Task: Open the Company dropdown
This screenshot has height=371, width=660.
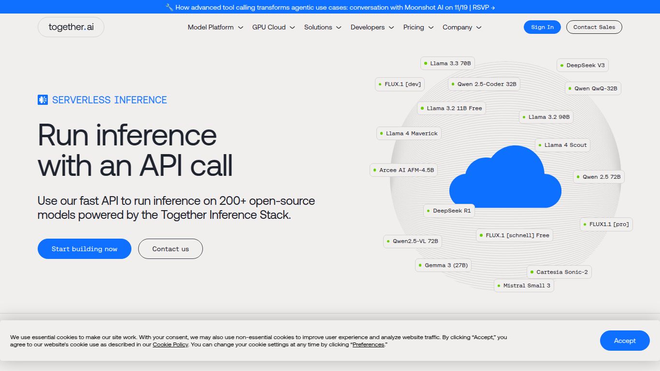Action: click(461, 28)
